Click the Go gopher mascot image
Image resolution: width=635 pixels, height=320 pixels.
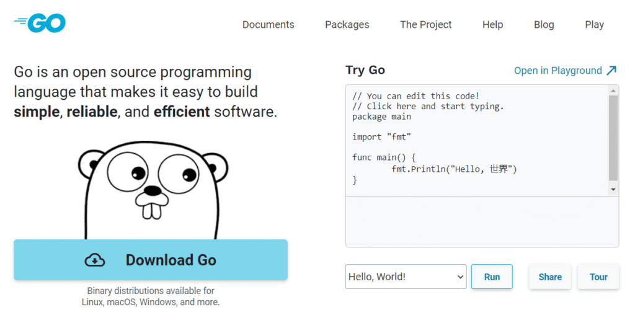pos(153,190)
